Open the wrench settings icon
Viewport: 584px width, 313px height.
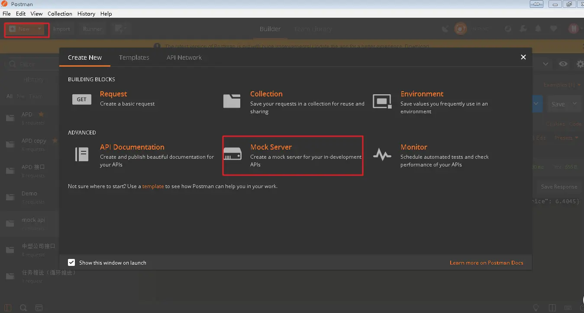(523, 29)
